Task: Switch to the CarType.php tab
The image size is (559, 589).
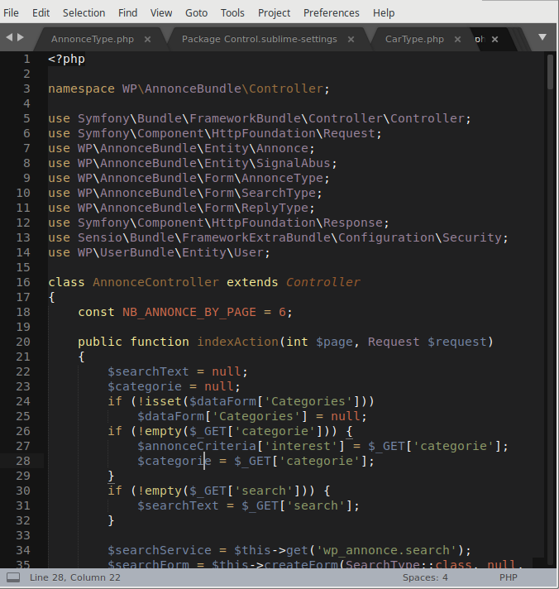Action: pos(413,39)
